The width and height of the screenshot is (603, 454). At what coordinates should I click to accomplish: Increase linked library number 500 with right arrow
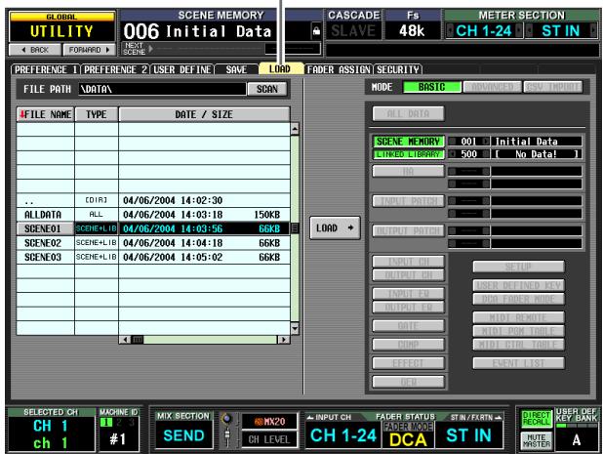[486, 154]
